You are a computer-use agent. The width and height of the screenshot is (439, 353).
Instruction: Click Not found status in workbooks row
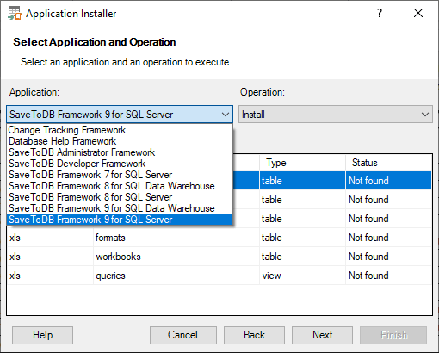388,257
